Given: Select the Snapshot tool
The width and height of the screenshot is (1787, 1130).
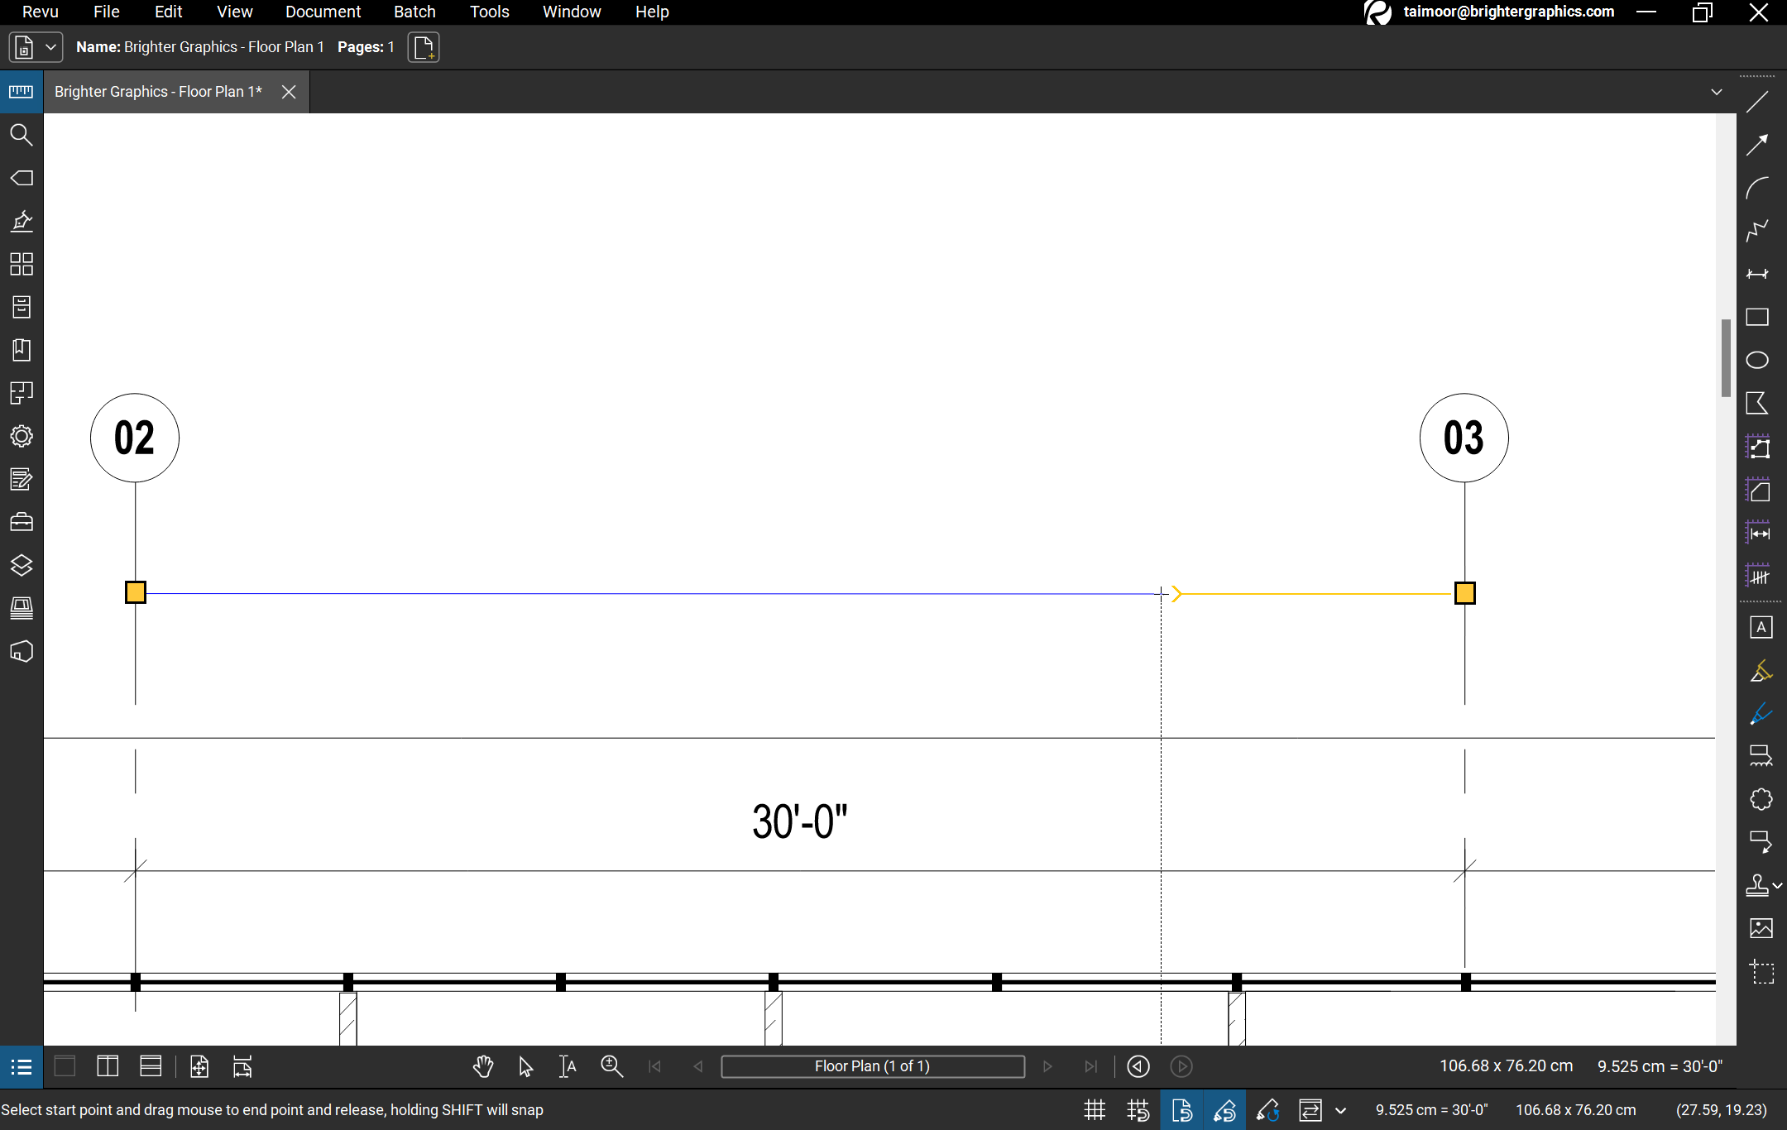Looking at the screenshot, I should 1761,972.
